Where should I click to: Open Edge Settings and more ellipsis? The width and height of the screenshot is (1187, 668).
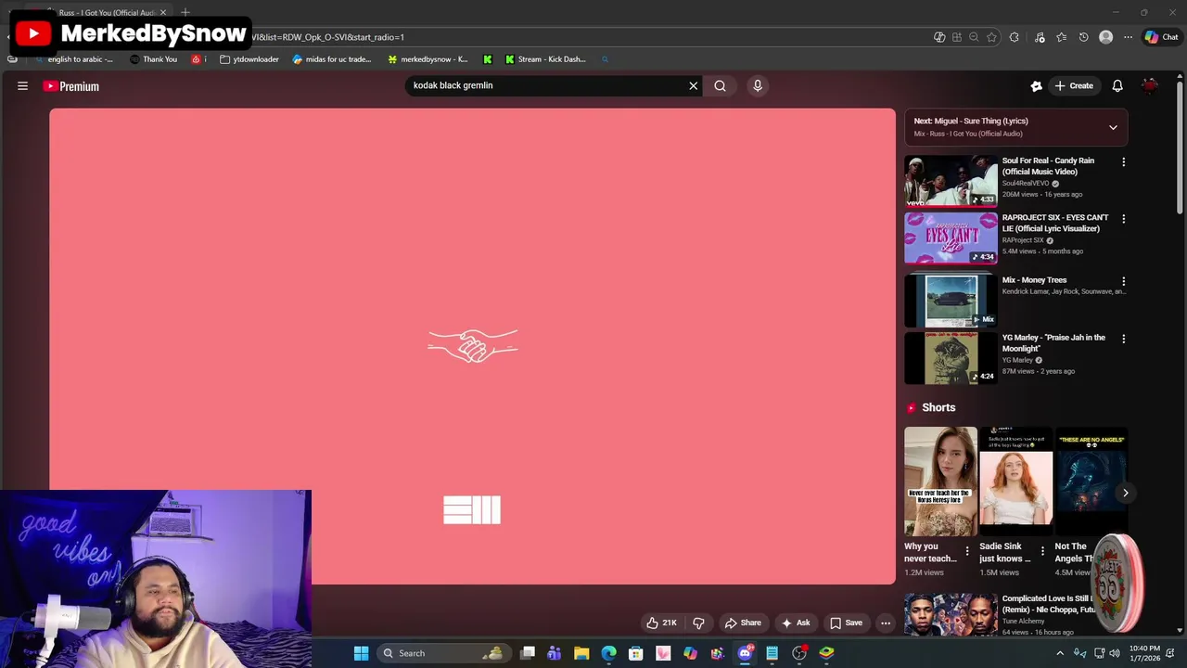(1128, 37)
